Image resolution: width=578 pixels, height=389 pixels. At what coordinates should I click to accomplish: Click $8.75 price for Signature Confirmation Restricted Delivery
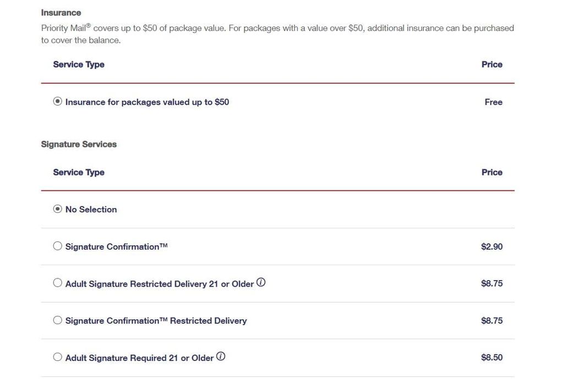tap(492, 320)
